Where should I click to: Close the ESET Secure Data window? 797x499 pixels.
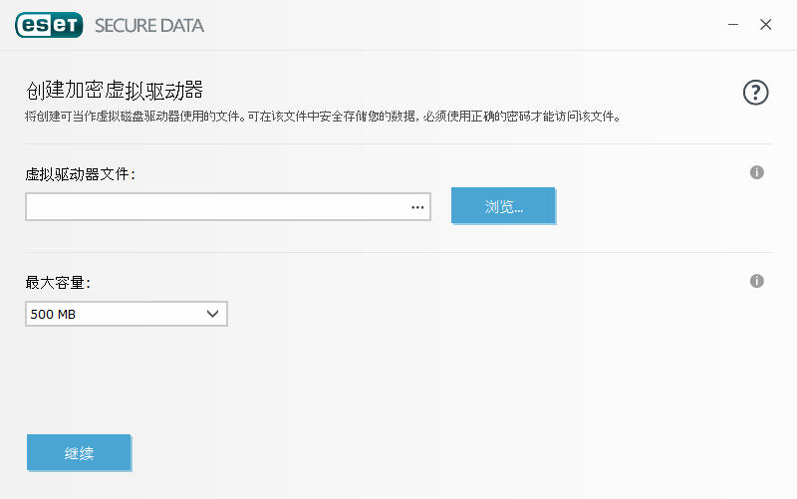point(765,24)
